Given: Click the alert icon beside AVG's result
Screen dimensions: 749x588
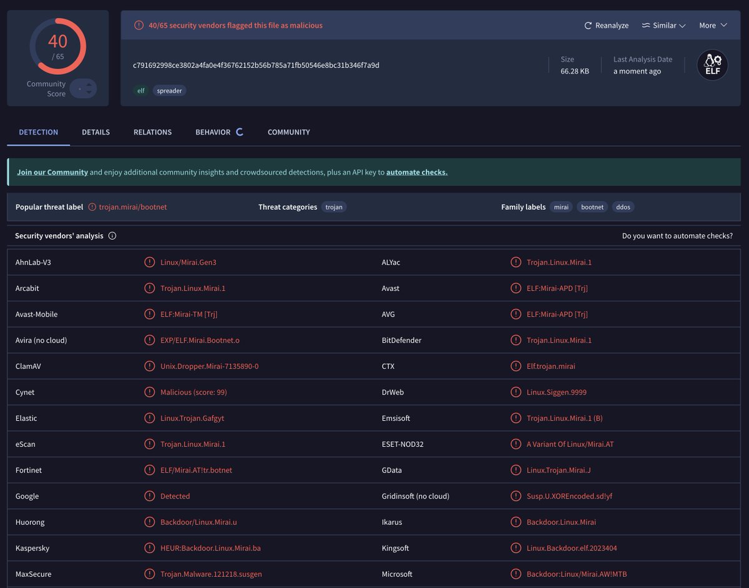Looking at the screenshot, I should [x=516, y=314].
